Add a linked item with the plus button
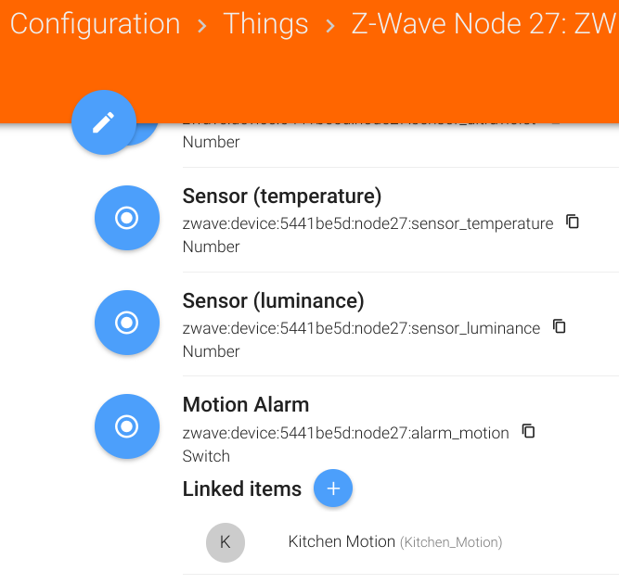This screenshot has width=619, height=584. pos(333,489)
